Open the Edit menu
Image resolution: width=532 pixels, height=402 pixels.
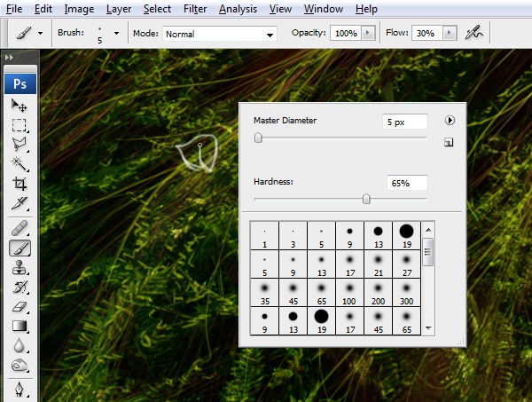coord(43,9)
